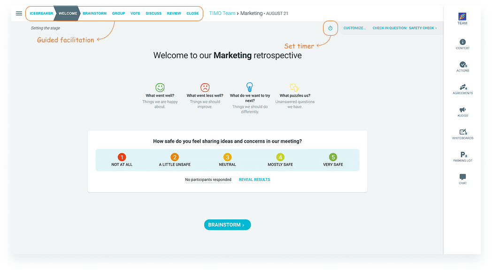The image size is (492, 271).
Task: Open the Context info panel
Action: (x=462, y=44)
